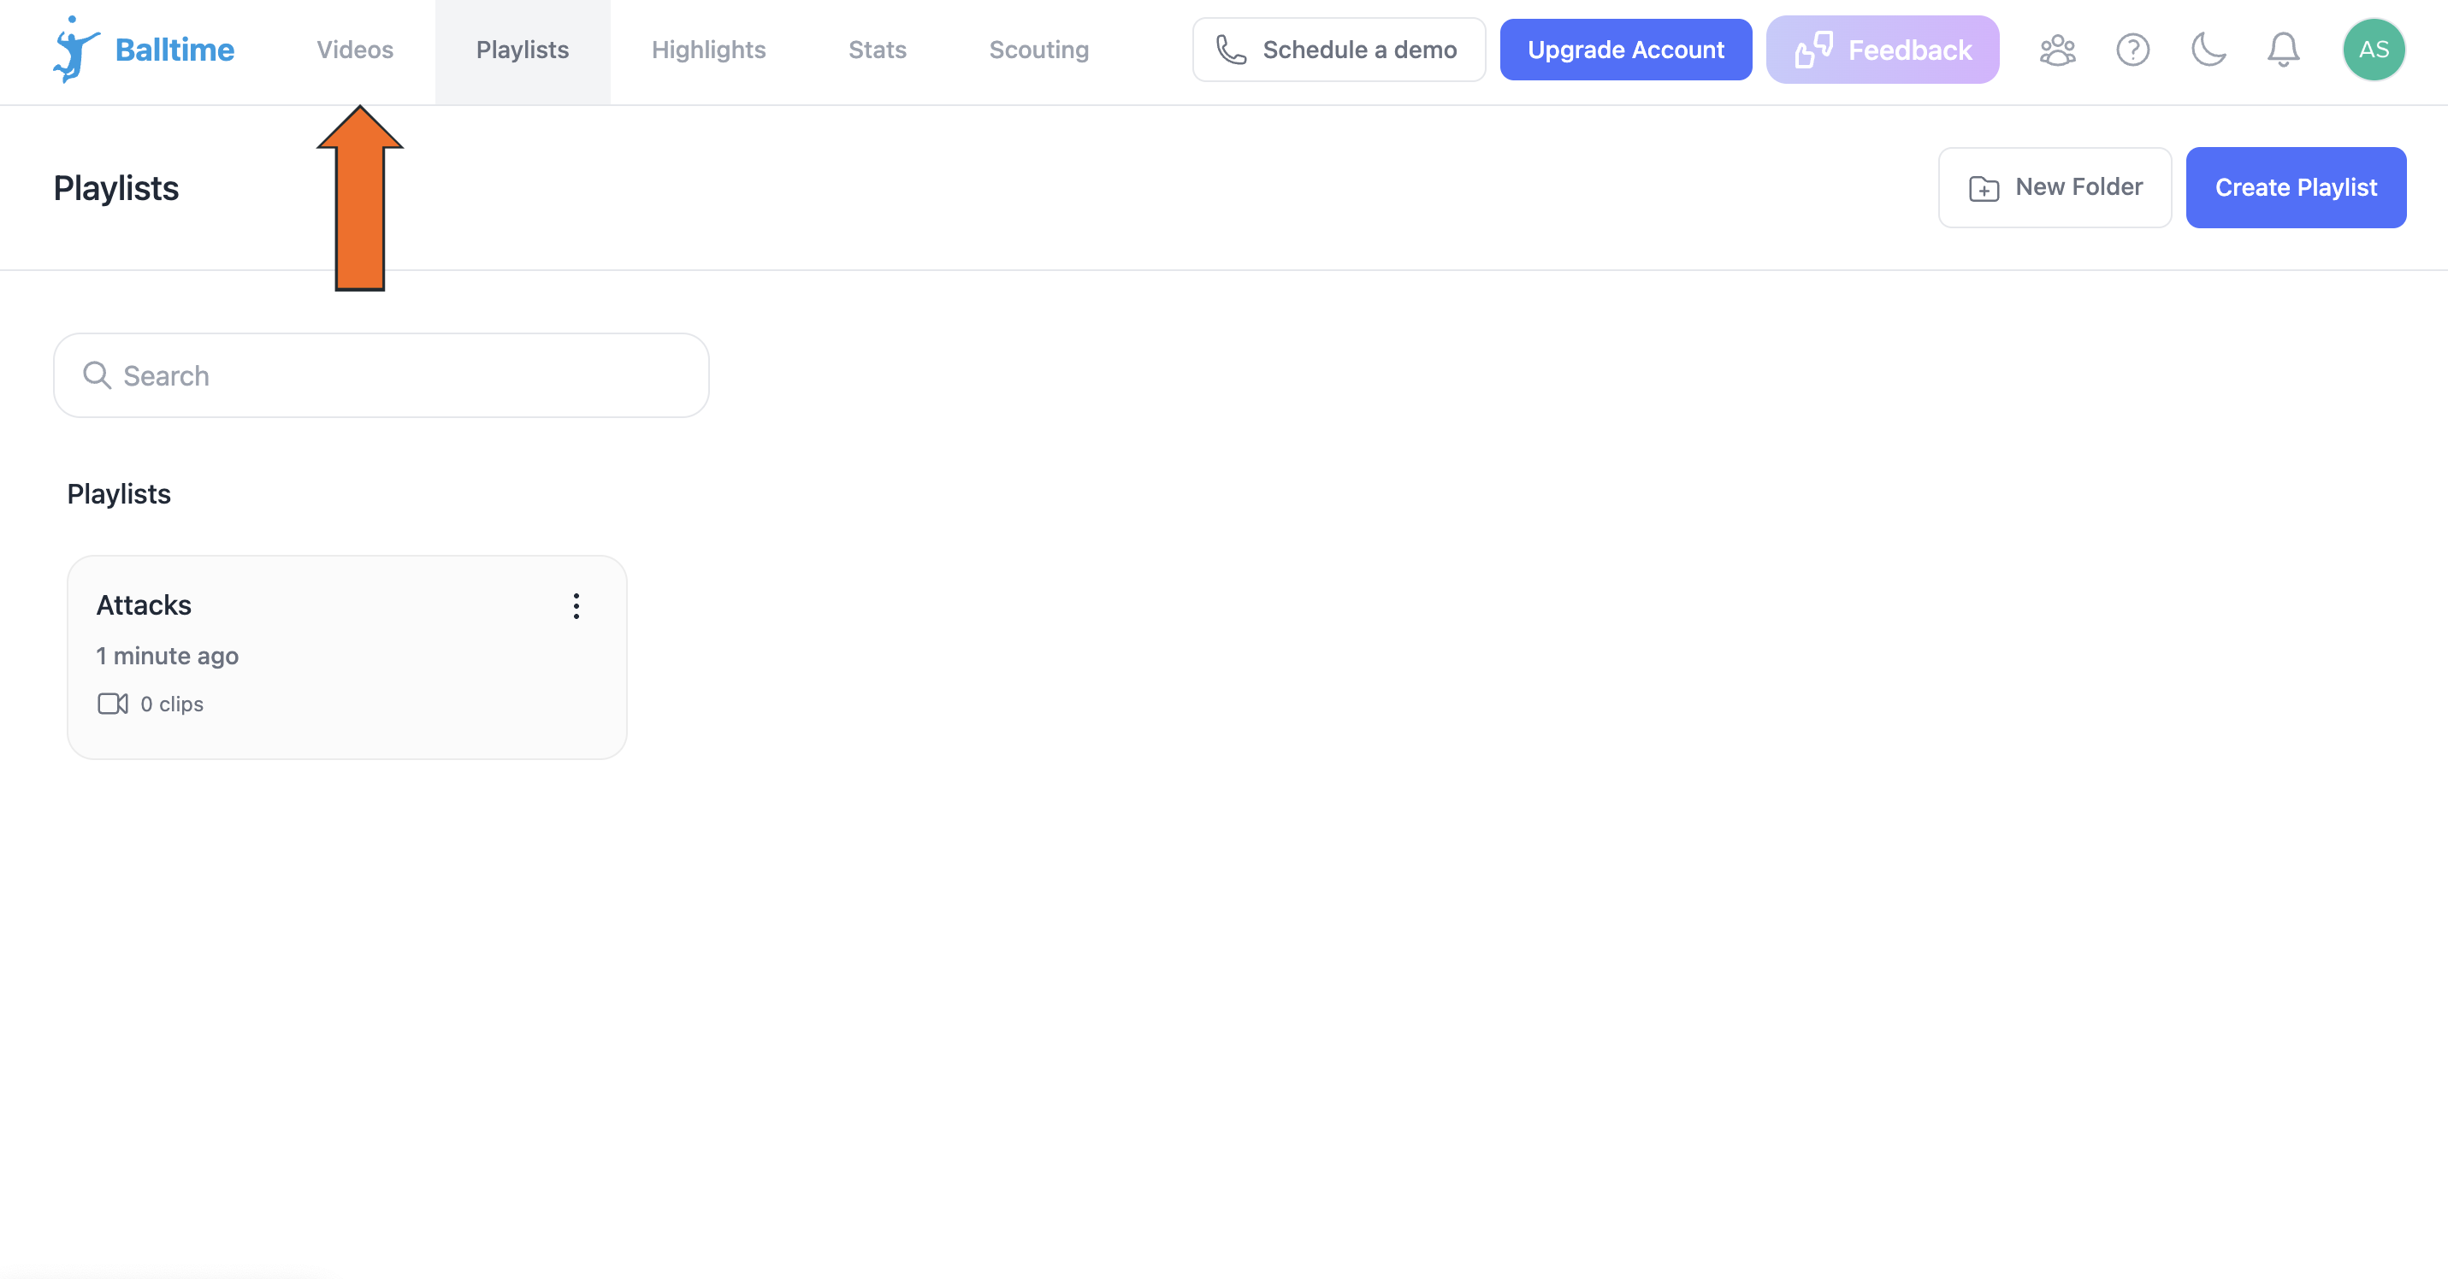Click the search magnifier icon
Viewport: 2448px width, 1279px height.
tap(97, 375)
